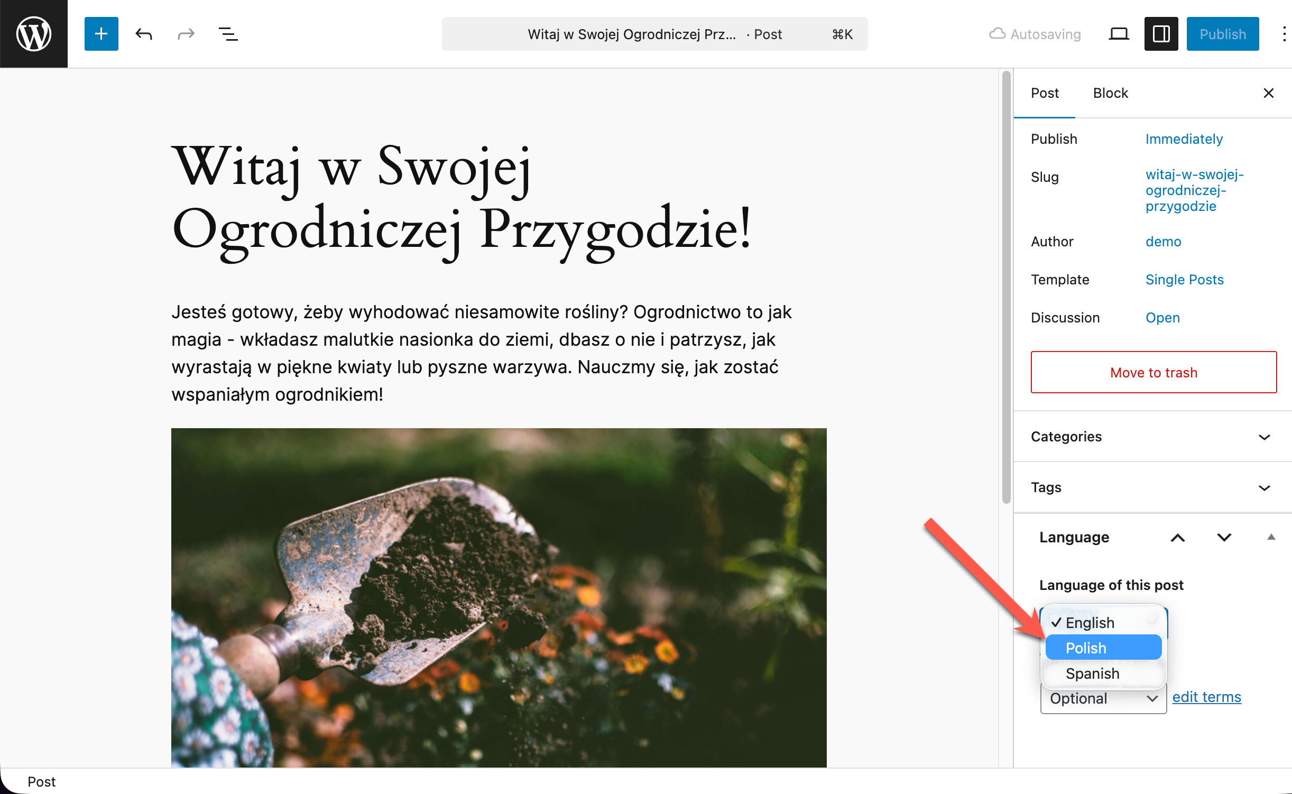Screen dimensions: 1292x794
Task: Toggle the settings sidebar panel icon
Action: pos(1161,34)
